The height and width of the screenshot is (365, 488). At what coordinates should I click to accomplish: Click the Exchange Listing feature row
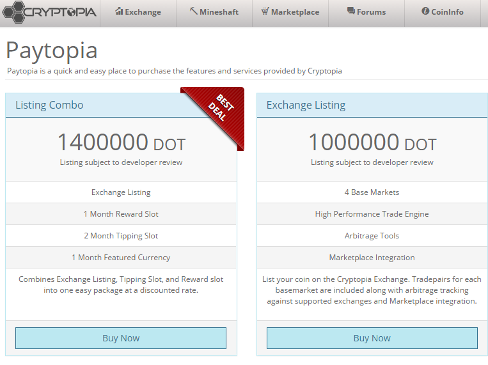[x=121, y=192]
